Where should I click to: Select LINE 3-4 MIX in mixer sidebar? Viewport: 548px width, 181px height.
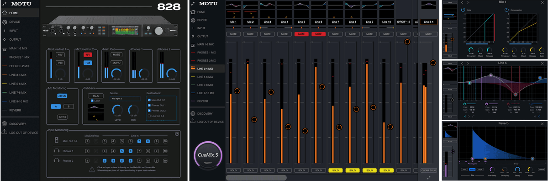tap(207, 69)
